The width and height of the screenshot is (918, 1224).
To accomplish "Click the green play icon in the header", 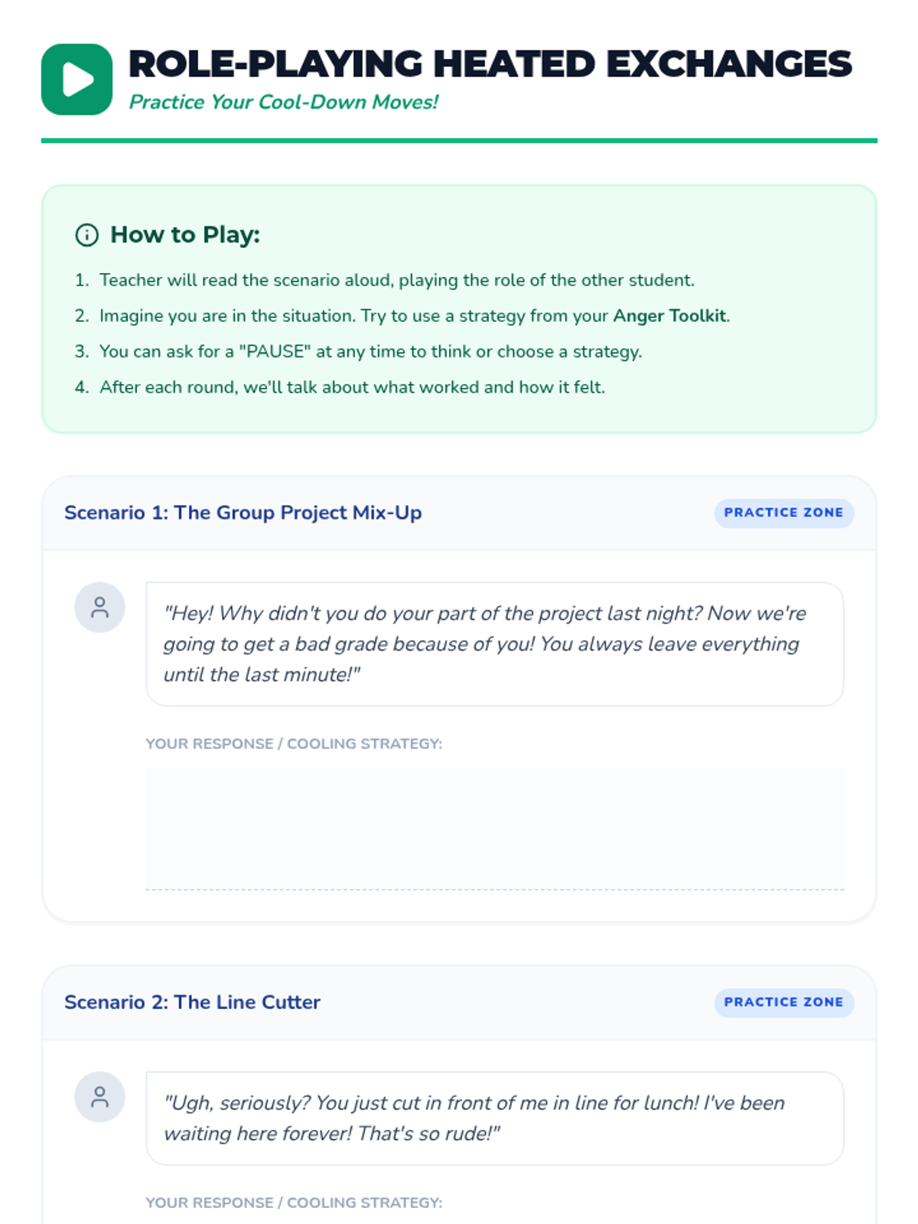I will (x=76, y=80).
